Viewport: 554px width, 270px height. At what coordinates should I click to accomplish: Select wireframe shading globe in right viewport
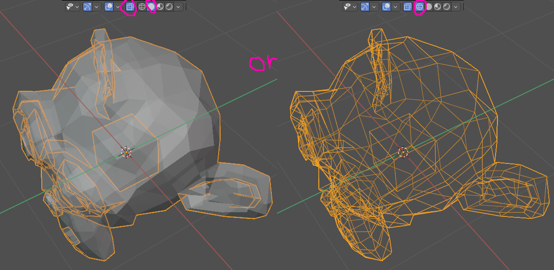pyautogui.click(x=420, y=7)
